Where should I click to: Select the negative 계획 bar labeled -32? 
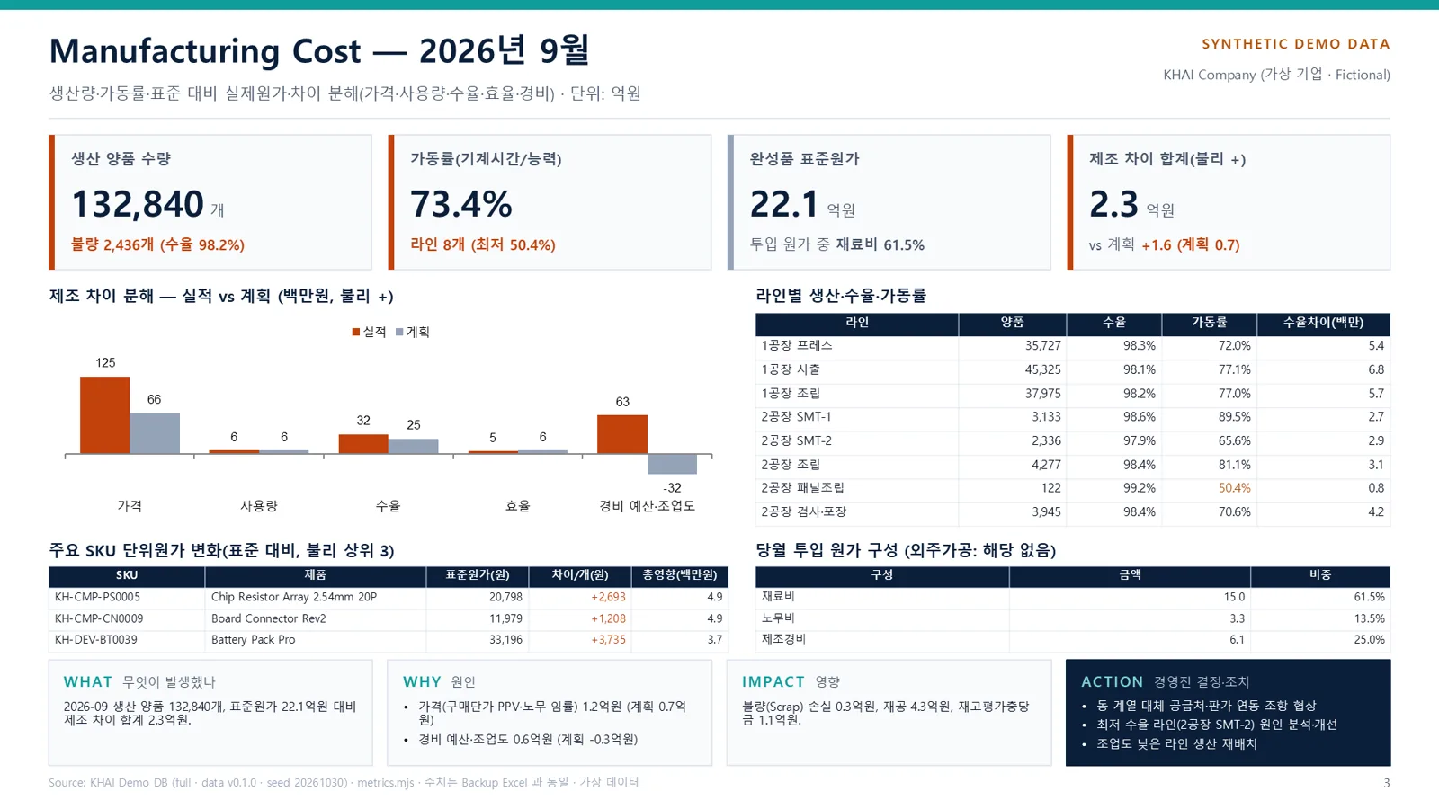point(672,464)
